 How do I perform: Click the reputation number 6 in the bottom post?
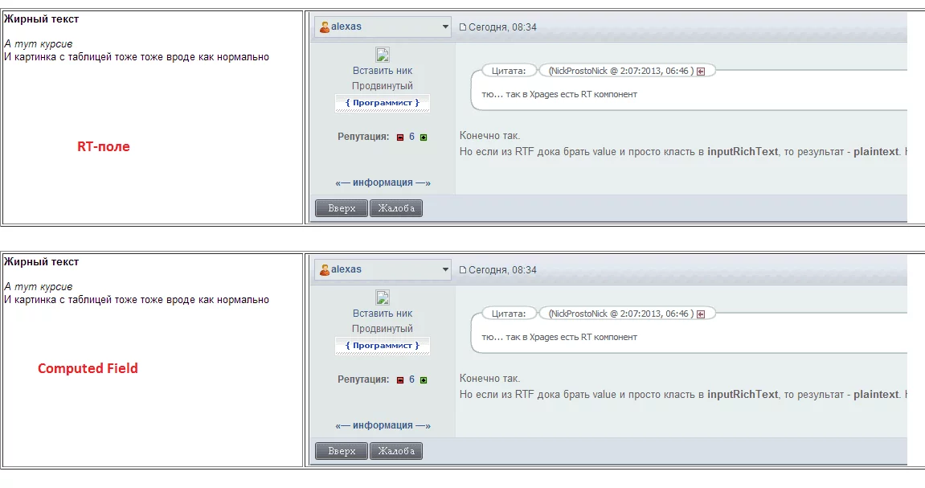coord(411,380)
